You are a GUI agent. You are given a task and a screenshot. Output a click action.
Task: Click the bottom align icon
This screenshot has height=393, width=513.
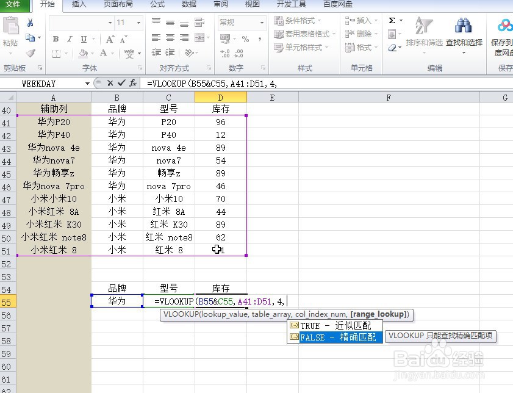click(x=184, y=23)
